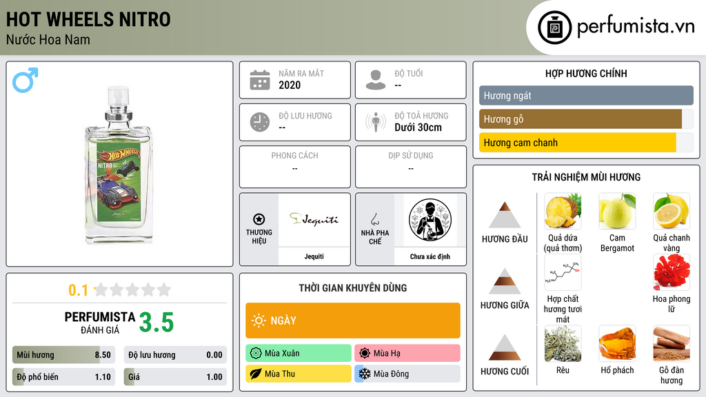Click the Độ lưu hương 0.00 rating bar

[175, 355]
